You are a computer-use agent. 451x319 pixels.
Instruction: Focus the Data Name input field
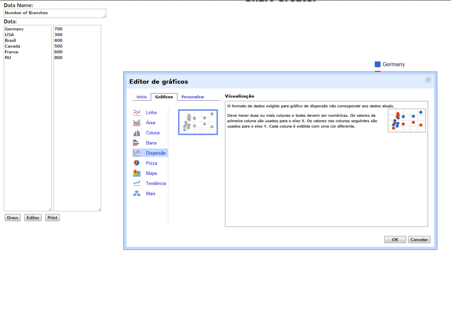point(55,13)
